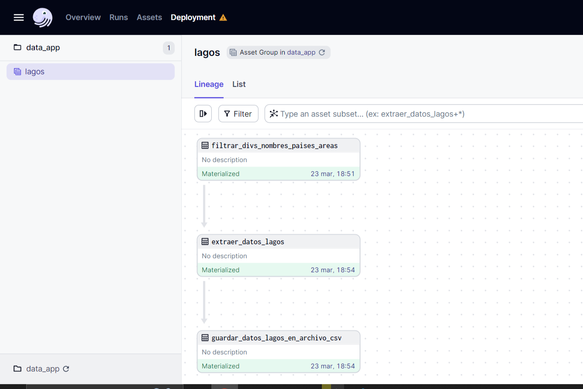Image resolution: width=583 pixels, height=389 pixels.
Task: Click Materialized status on filtrar_divs_nombres_paises_areas
Action: tap(221, 174)
